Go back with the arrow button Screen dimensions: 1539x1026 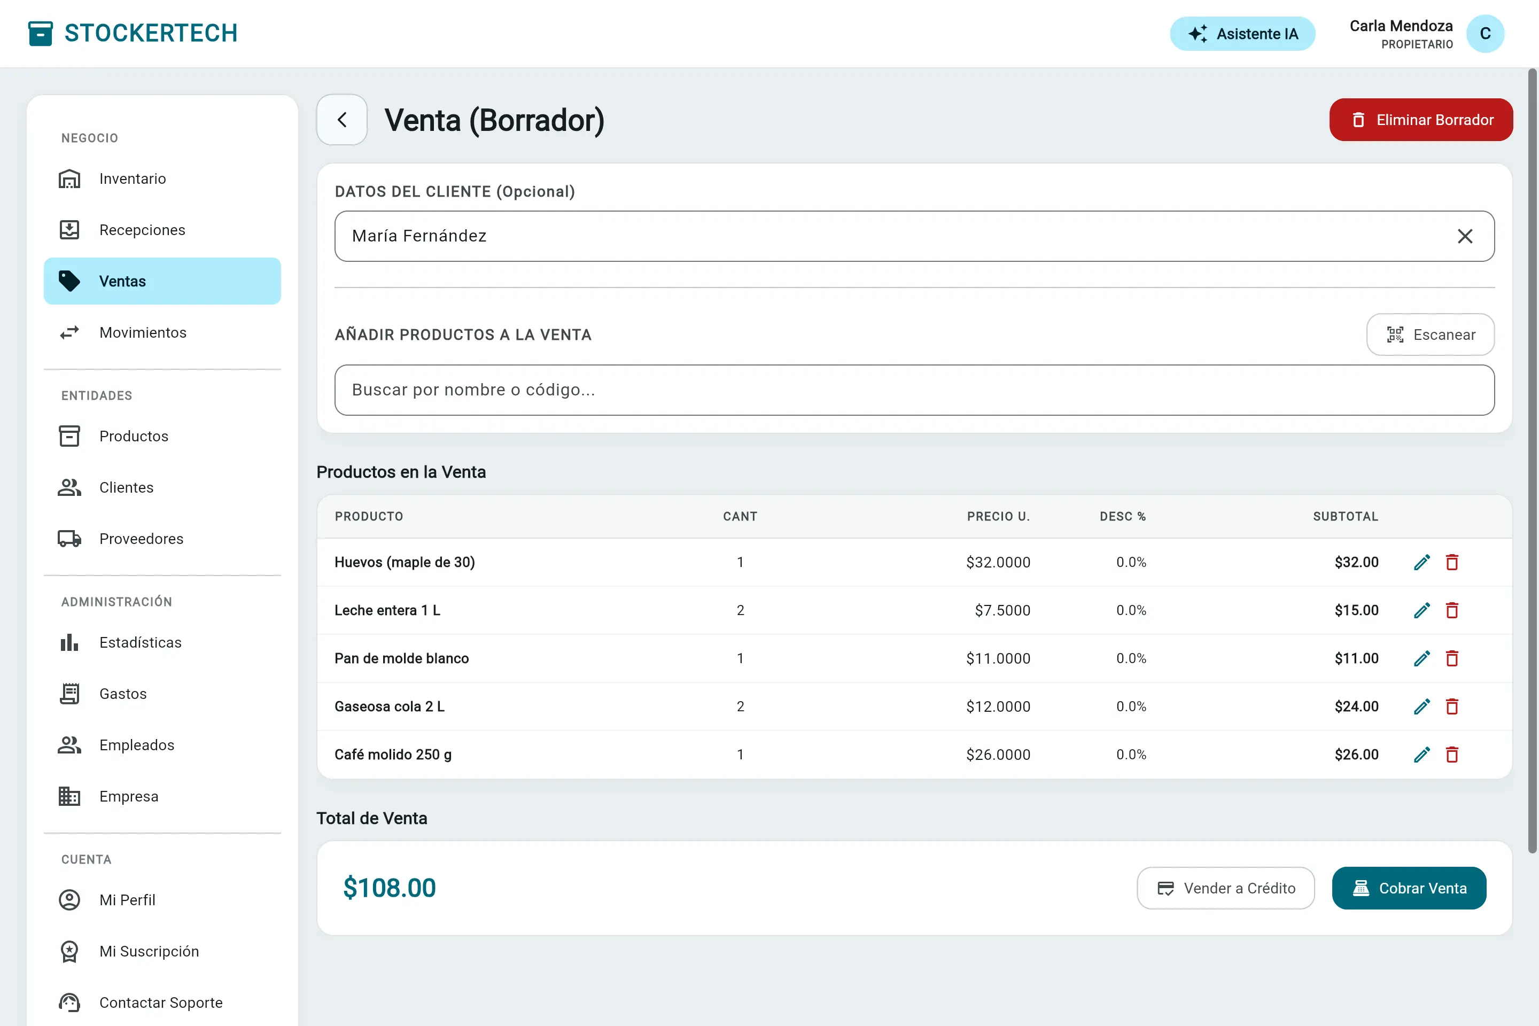point(341,120)
